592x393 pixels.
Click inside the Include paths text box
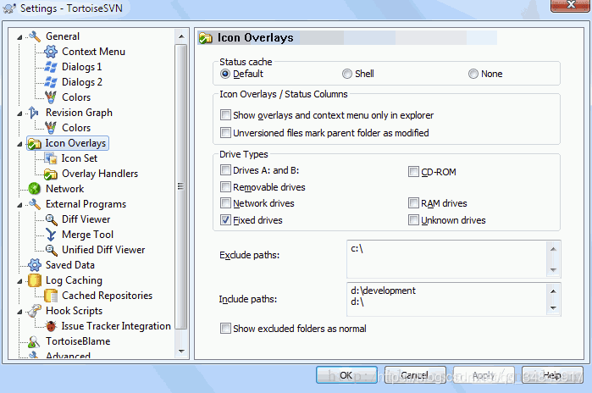click(x=446, y=299)
